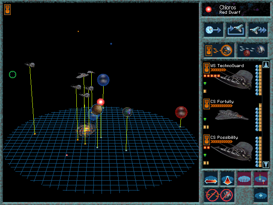Click the orange swirling star on the grid
This screenshot has height=205, width=273.
click(86, 130)
